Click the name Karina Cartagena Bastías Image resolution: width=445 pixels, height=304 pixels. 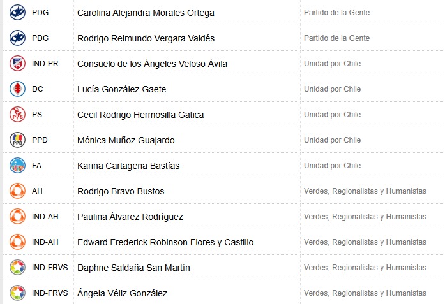point(128,166)
